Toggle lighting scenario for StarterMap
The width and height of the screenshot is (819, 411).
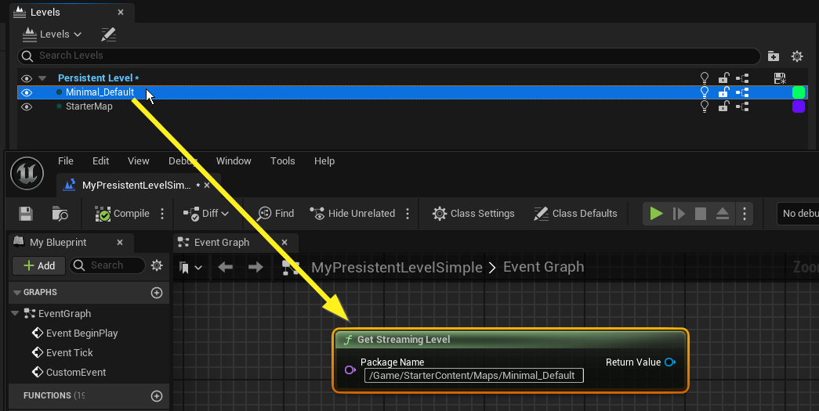(x=704, y=106)
